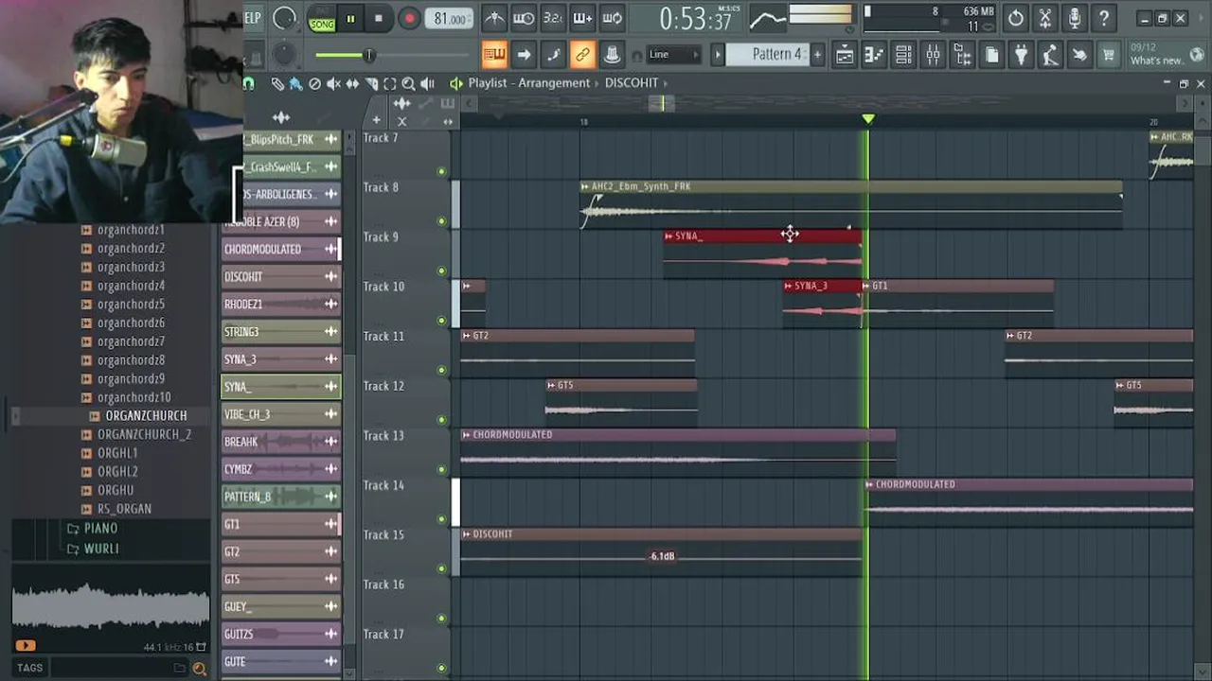Click the tempo field showing 81.000

[451, 19]
